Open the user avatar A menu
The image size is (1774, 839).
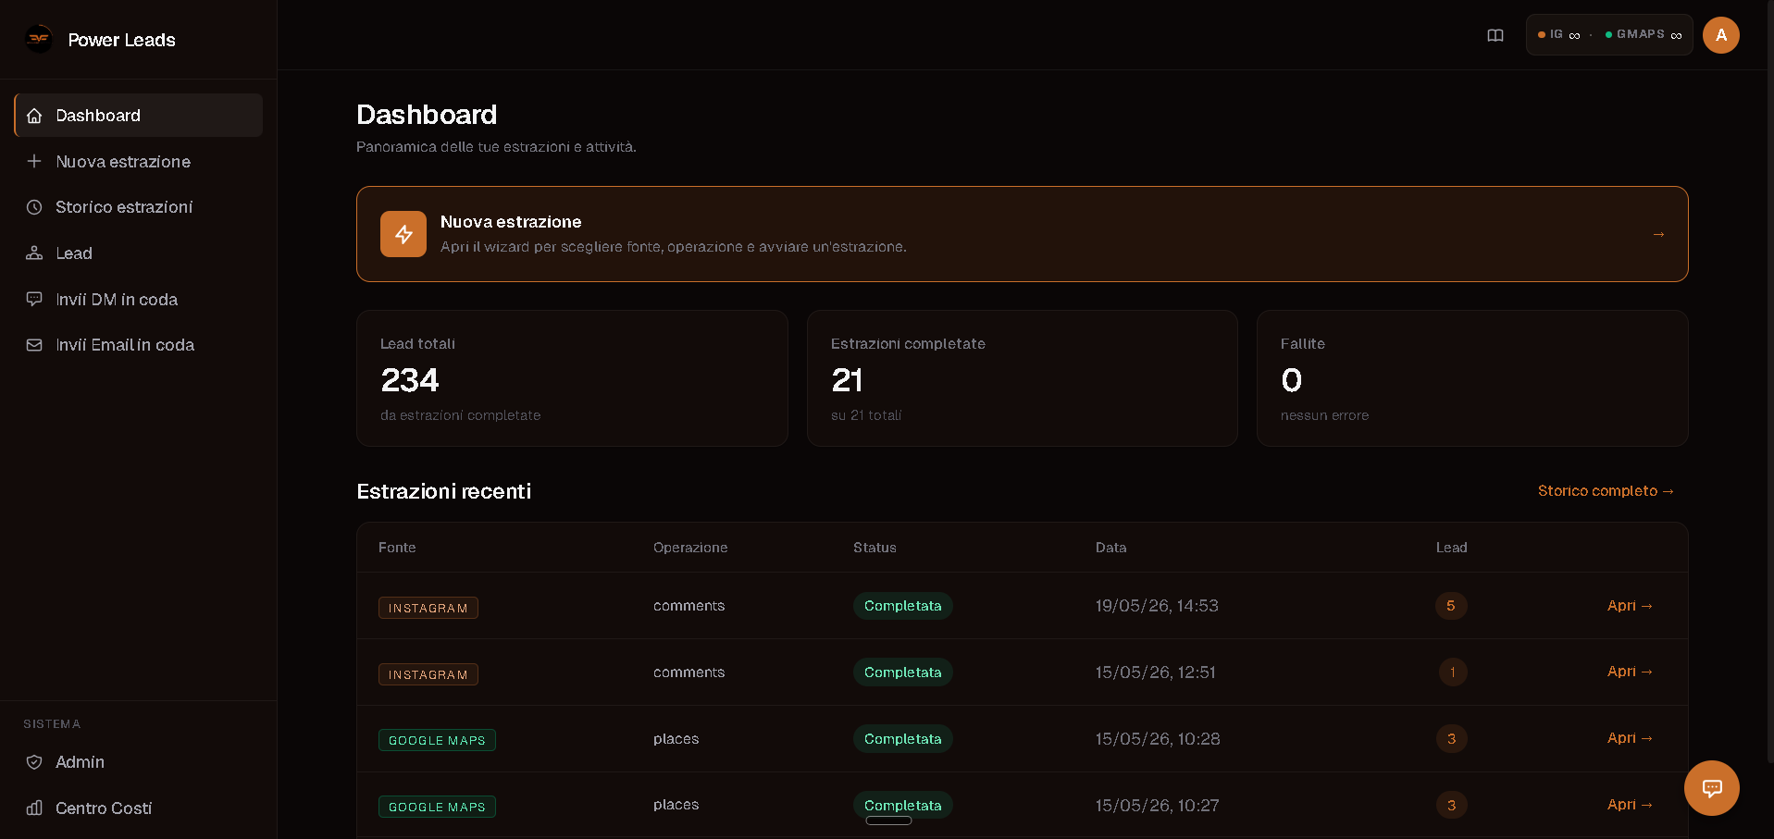1721,35
